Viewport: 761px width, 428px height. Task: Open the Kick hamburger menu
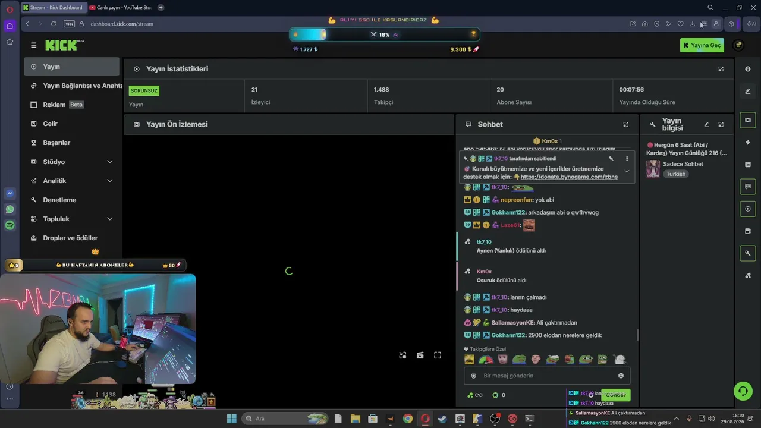click(x=34, y=45)
